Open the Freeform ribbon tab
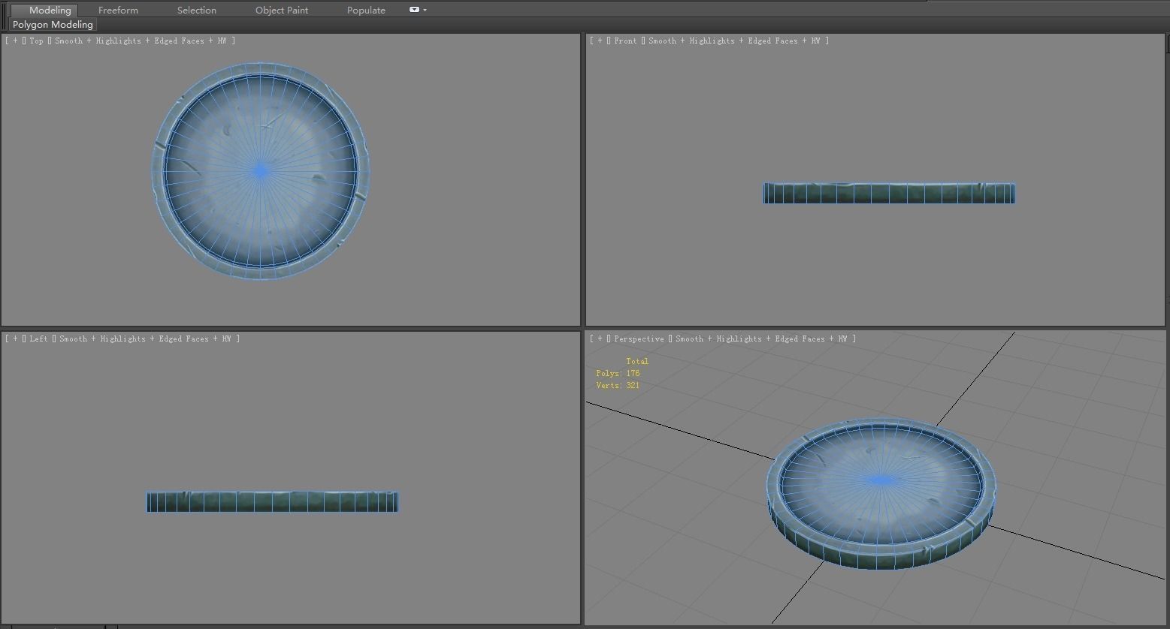The height and width of the screenshot is (629, 1170). [118, 10]
